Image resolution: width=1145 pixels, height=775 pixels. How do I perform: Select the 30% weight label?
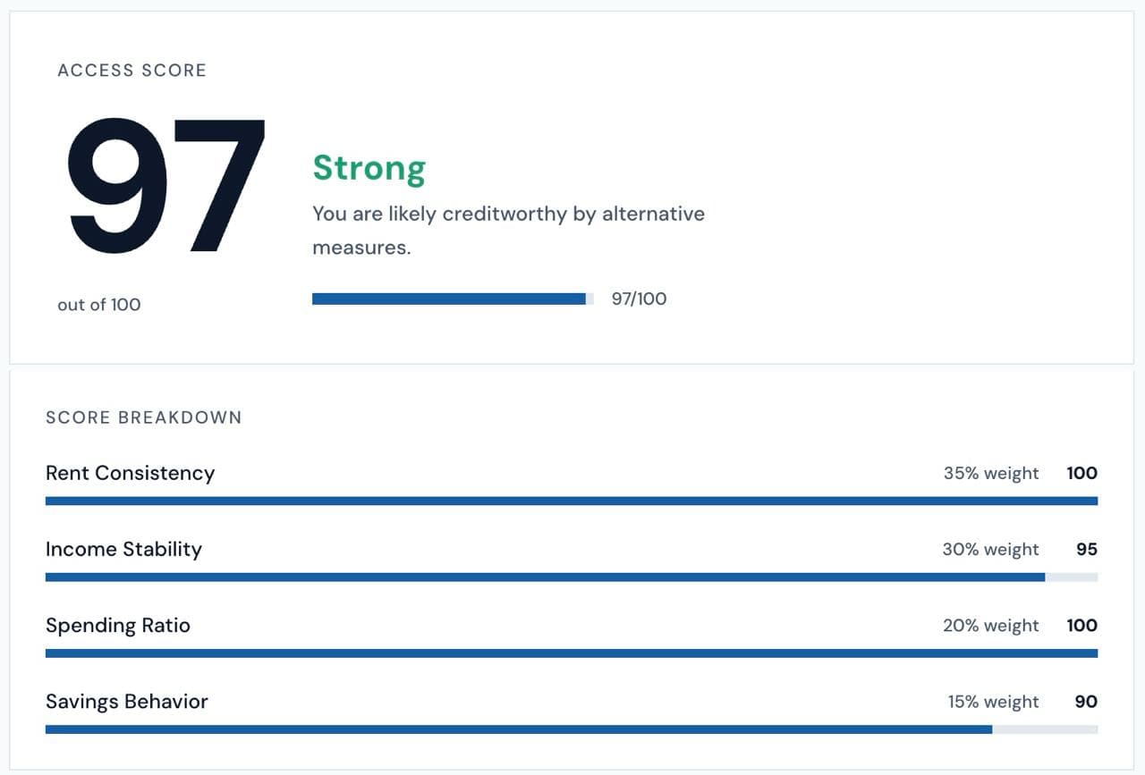pos(990,549)
